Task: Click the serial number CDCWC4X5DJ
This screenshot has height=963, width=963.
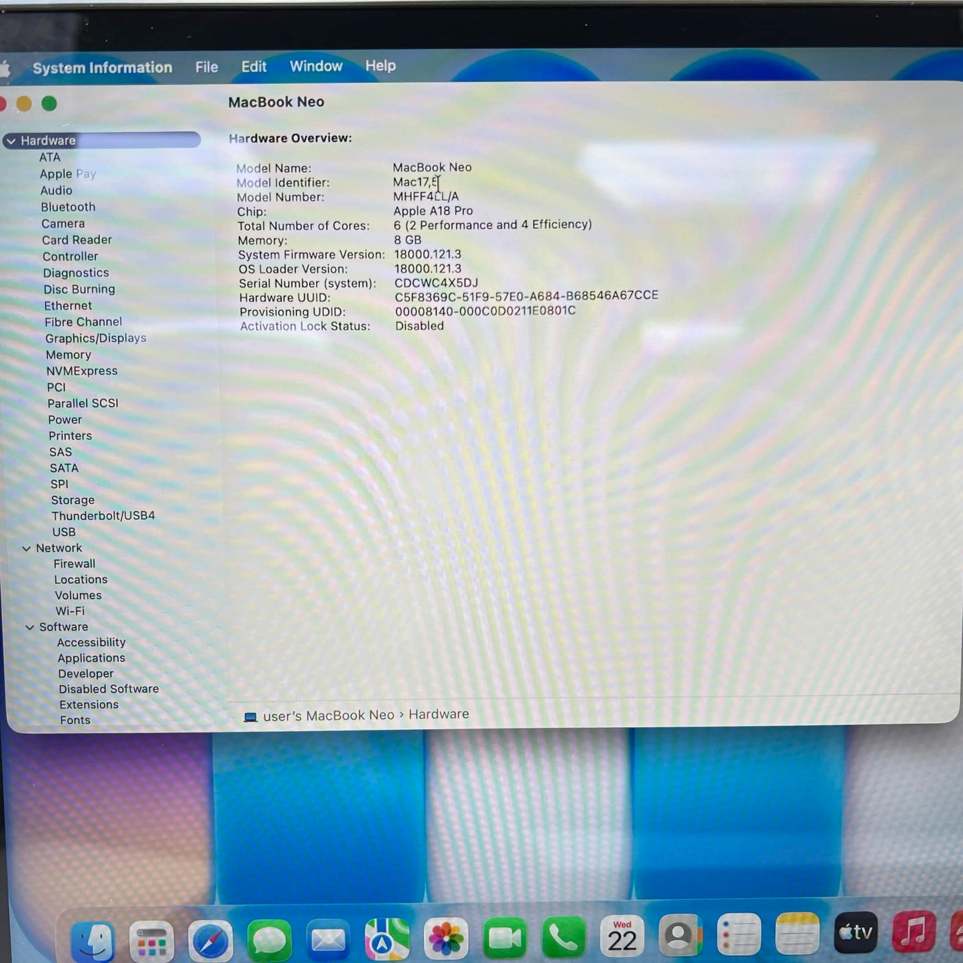Action: click(x=437, y=283)
